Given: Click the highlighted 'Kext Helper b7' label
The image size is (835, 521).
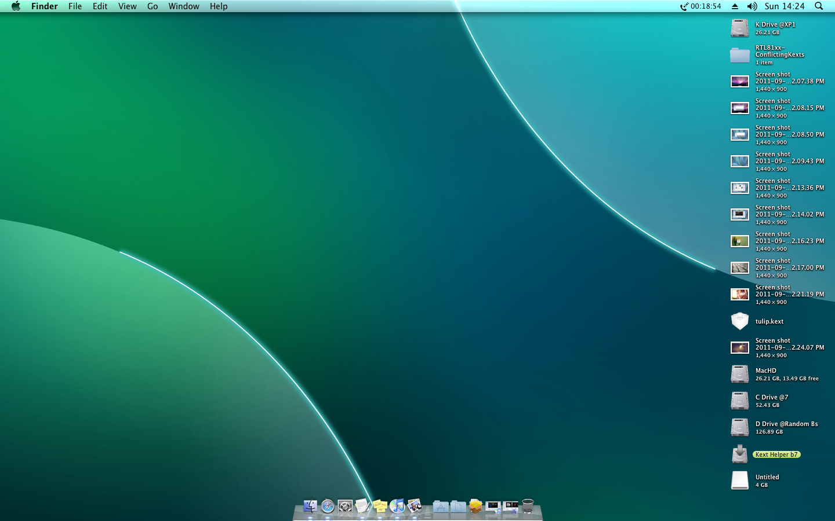Looking at the screenshot, I should coord(776,454).
